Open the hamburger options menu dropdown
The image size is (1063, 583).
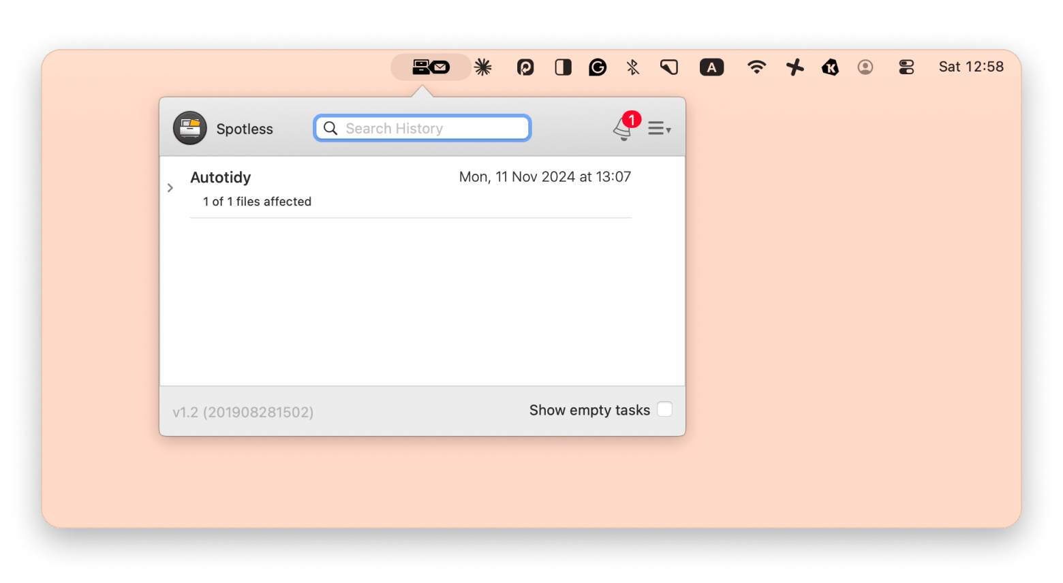659,128
